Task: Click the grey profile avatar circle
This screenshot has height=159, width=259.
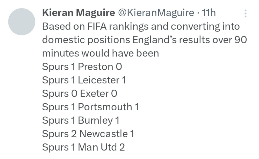Action: click(22, 22)
